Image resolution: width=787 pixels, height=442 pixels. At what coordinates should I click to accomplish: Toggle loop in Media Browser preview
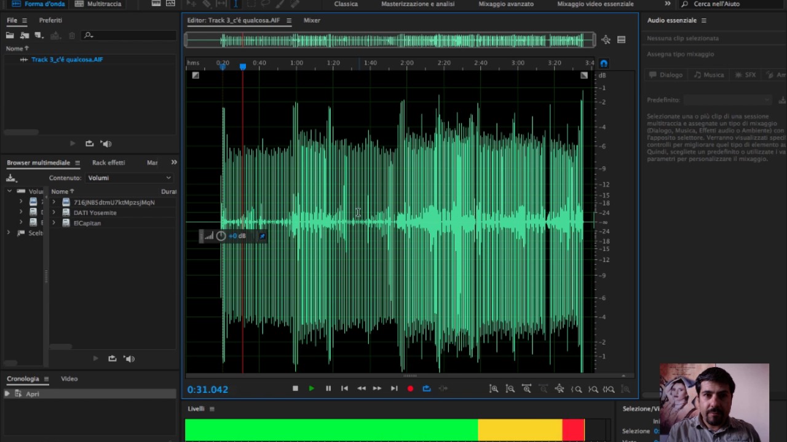112,359
